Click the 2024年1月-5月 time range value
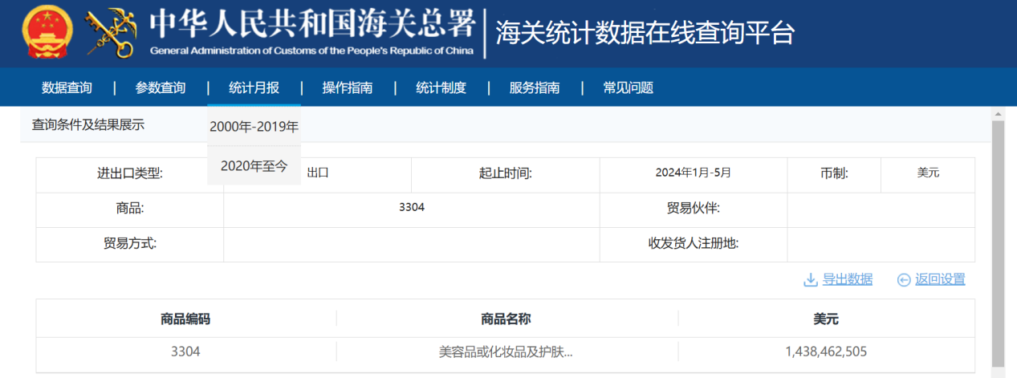Screen dimensions: 1017x378 tap(694, 173)
